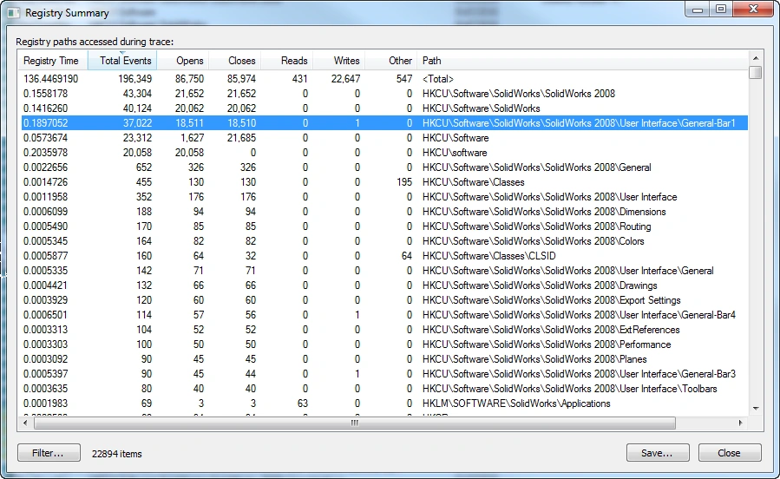Click the 431 reads cell
This screenshot has width=780, height=479.
click(x=299, y=79)
